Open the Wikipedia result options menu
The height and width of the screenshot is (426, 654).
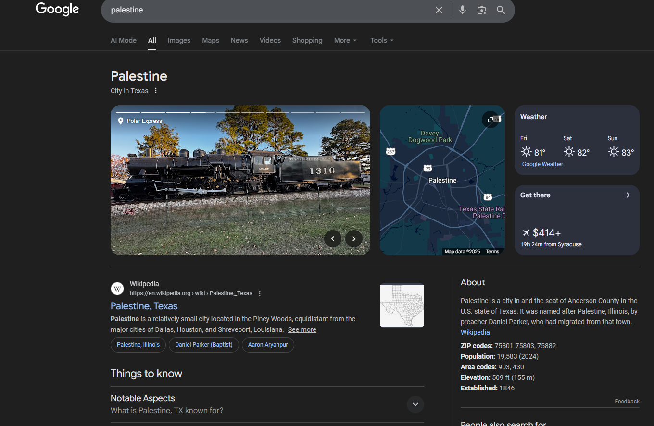260,293
